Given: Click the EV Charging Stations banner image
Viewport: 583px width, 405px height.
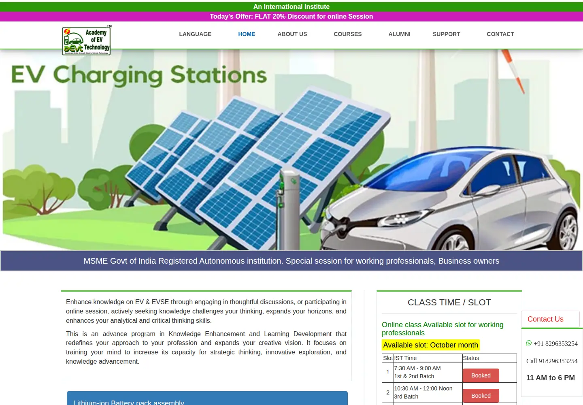Looking at the screenshot, I should tap(291, 150).
